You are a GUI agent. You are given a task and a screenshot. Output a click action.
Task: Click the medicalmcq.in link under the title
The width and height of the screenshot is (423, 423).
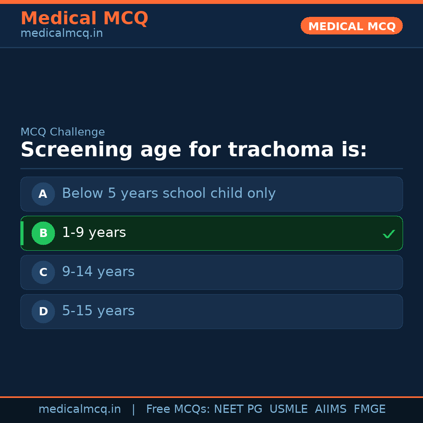coord(61,33)
